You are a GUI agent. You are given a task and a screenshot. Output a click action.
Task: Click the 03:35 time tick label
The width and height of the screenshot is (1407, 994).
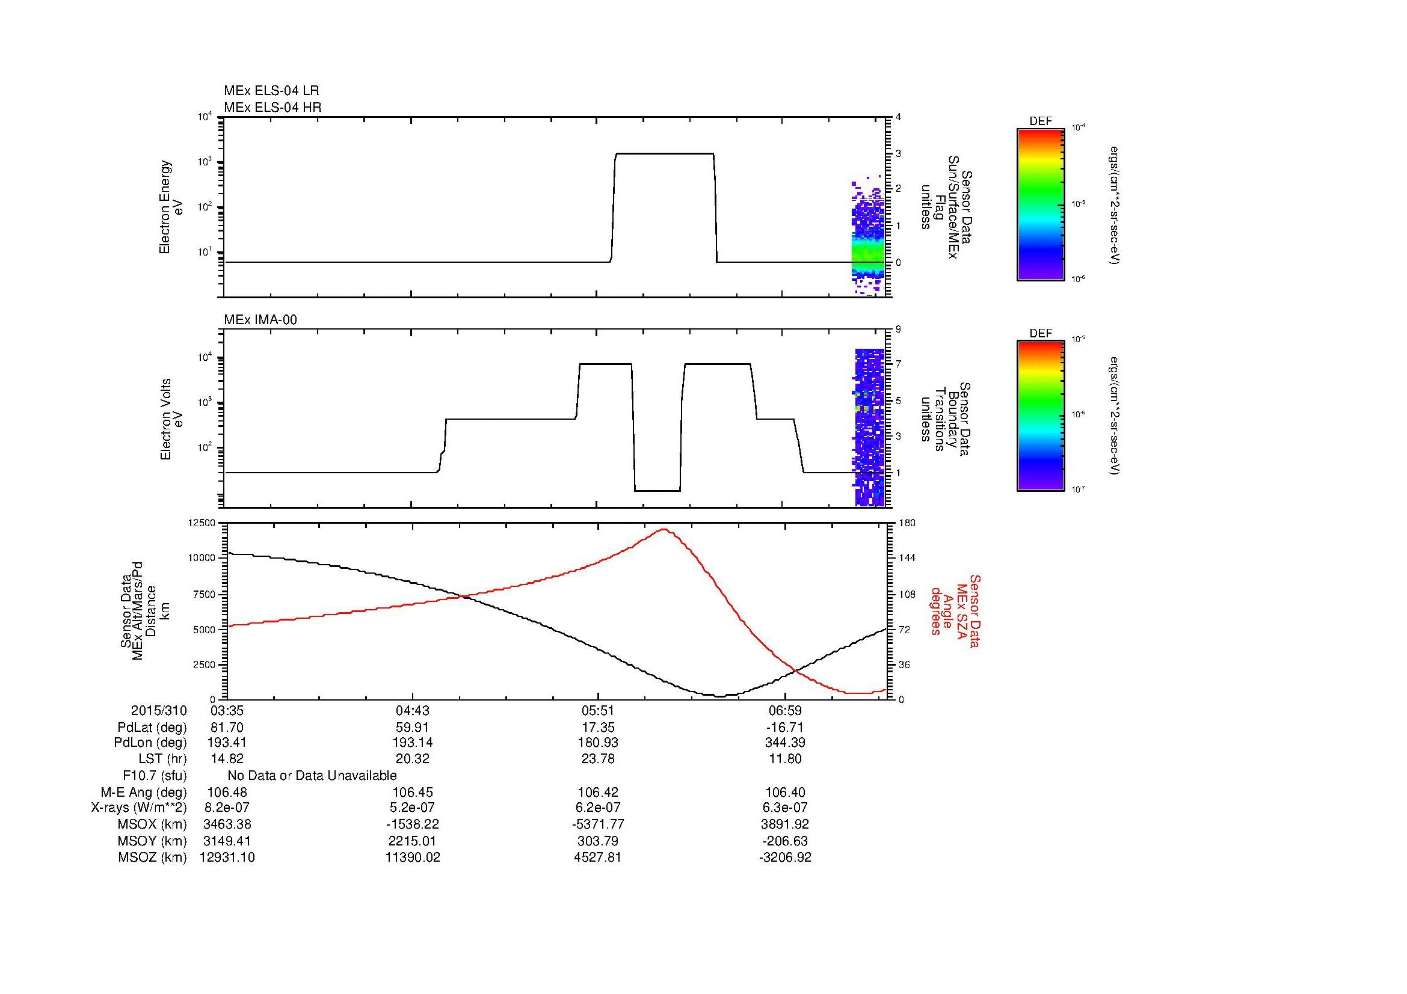(227, 710)
